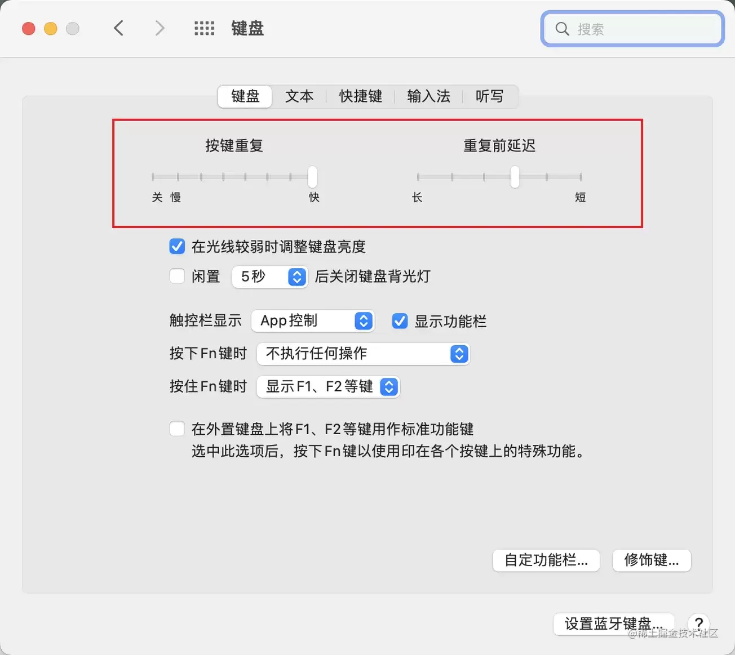Click the 修饰键… button

[652, 560]
